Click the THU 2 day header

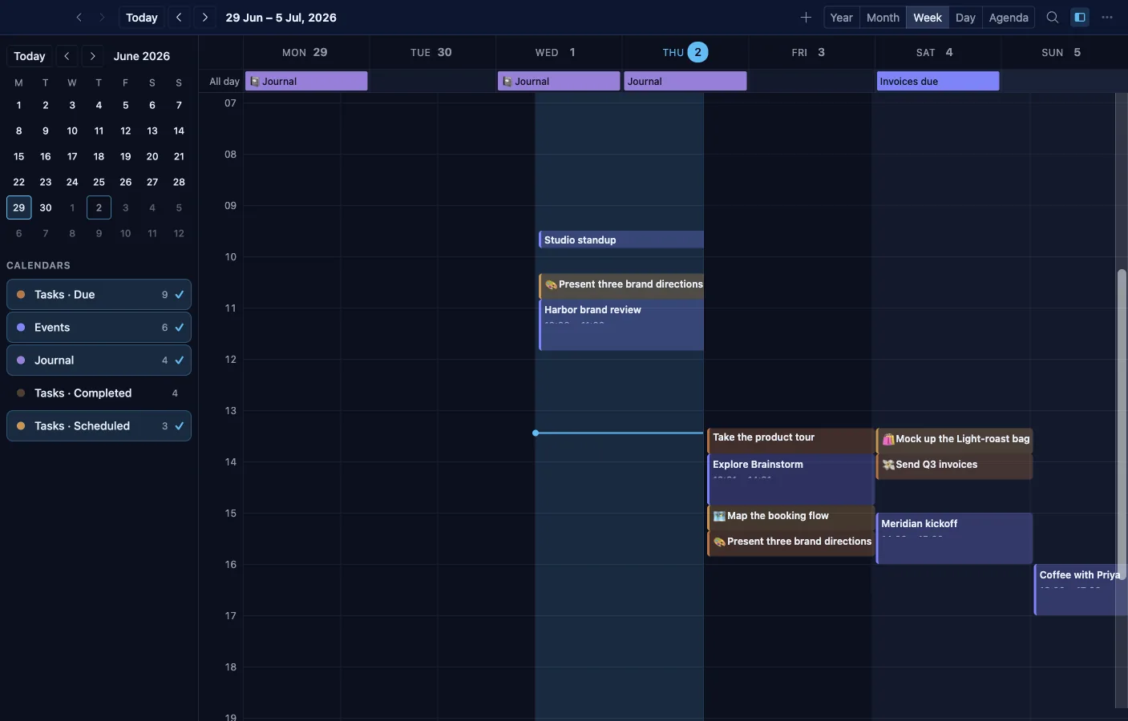[x=685, y=52]
